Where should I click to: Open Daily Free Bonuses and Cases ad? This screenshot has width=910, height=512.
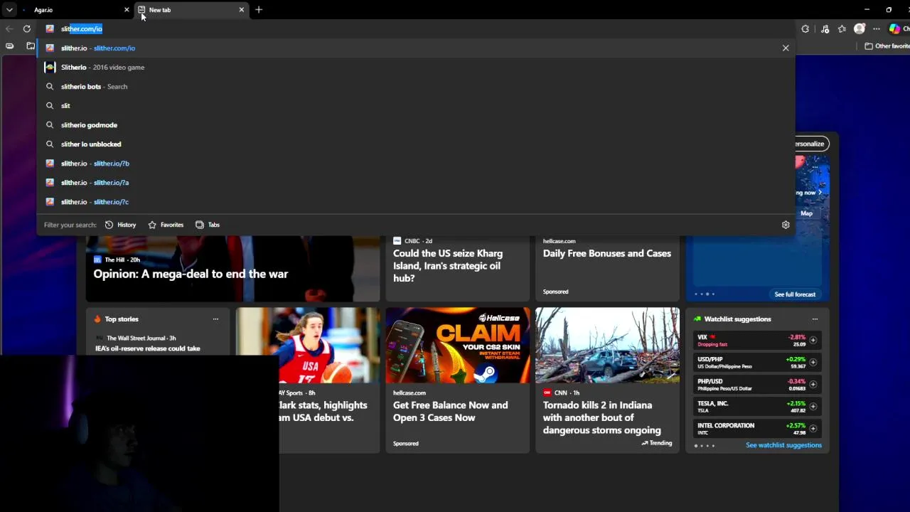click(607, 253)
